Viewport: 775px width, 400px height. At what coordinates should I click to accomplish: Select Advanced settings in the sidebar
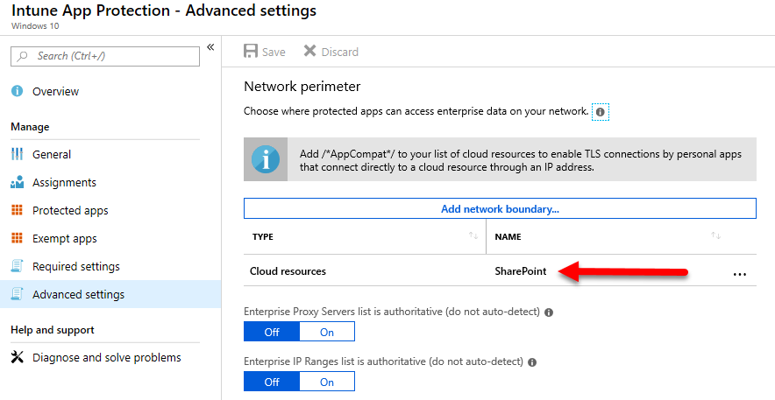[x=78, y=295]
